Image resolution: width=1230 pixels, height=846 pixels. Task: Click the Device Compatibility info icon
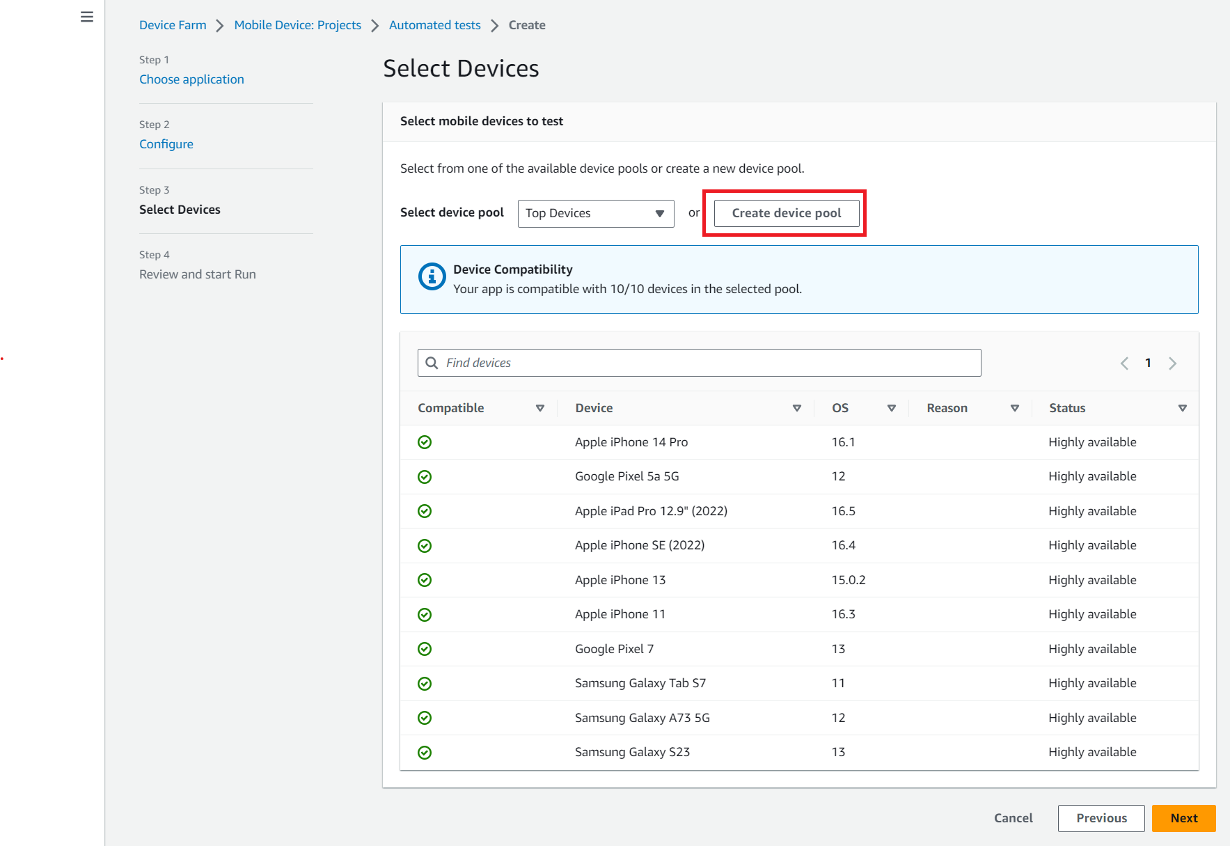click(432, 276)
